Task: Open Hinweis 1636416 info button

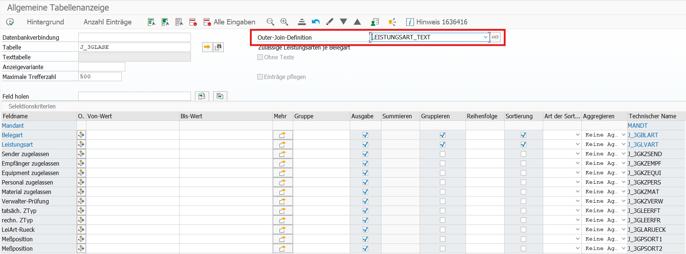Action: point(437,22)
